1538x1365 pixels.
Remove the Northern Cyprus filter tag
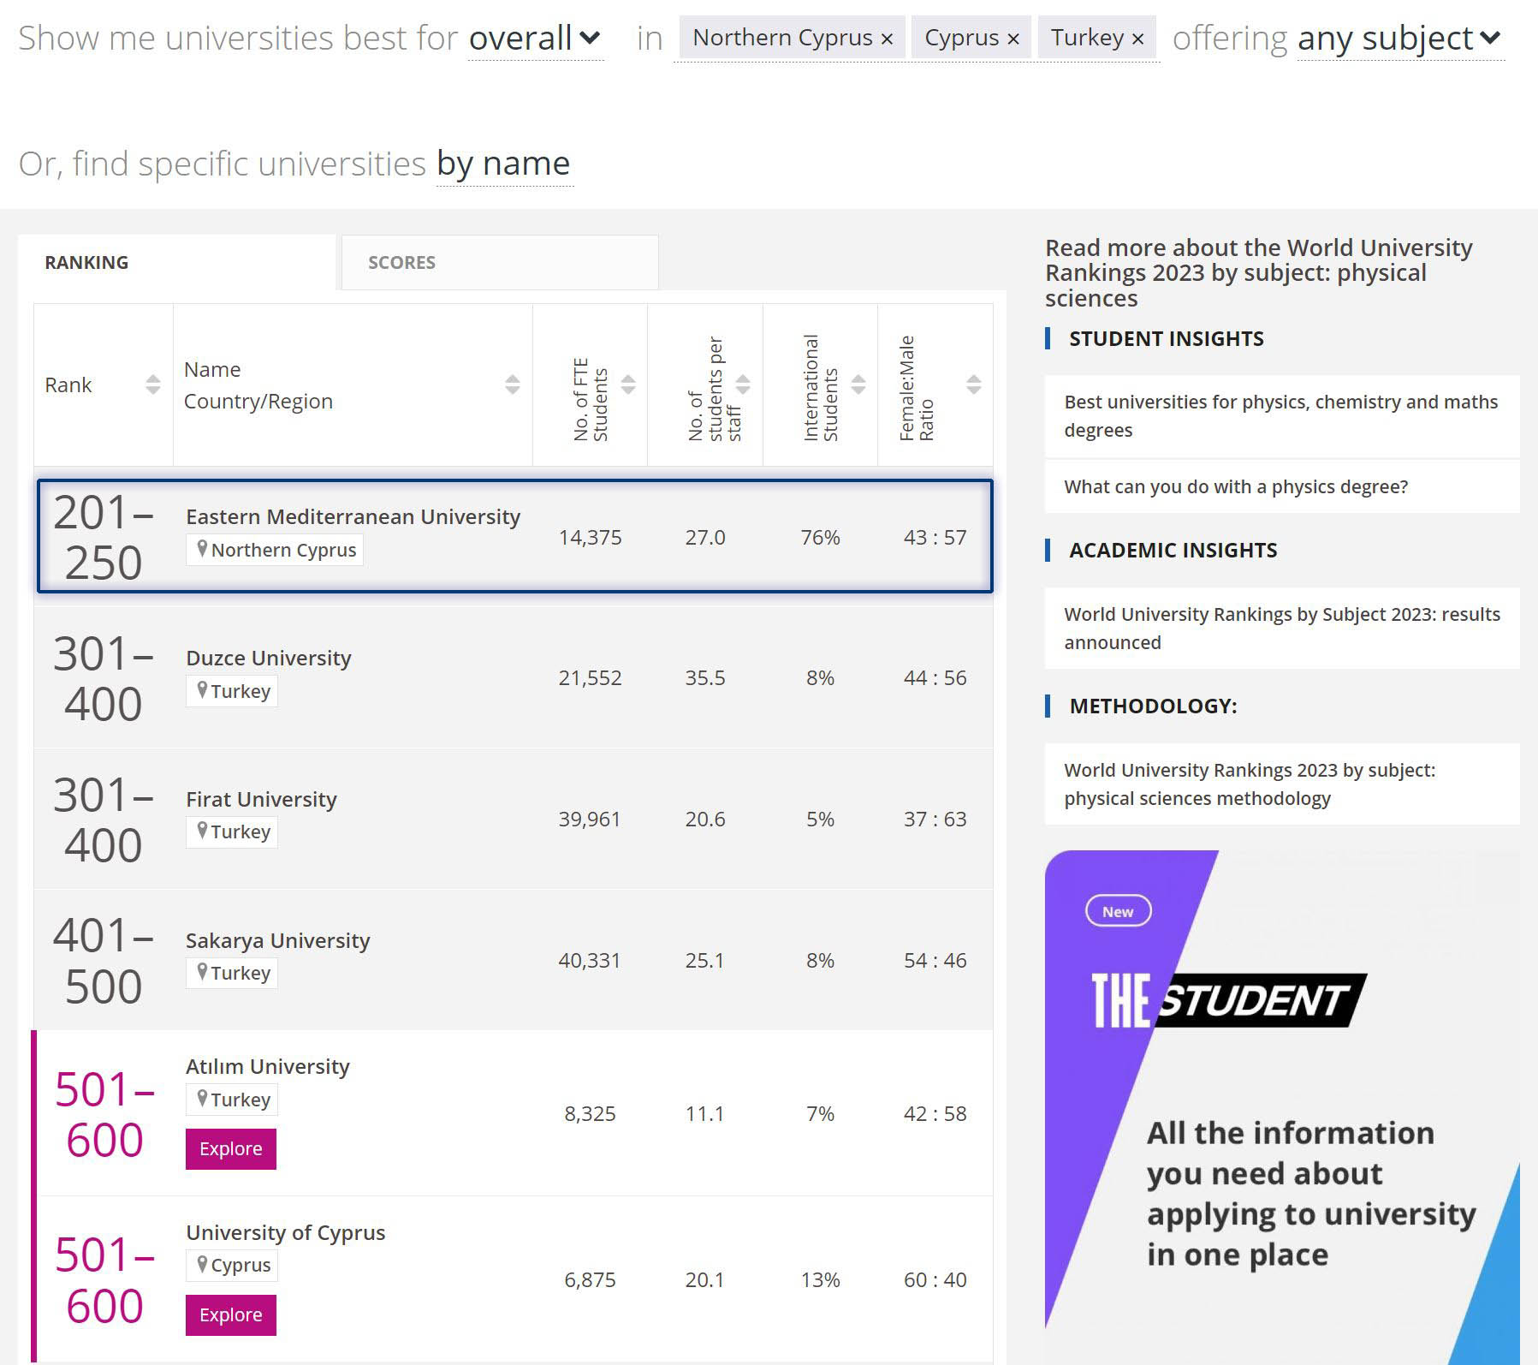887,39
